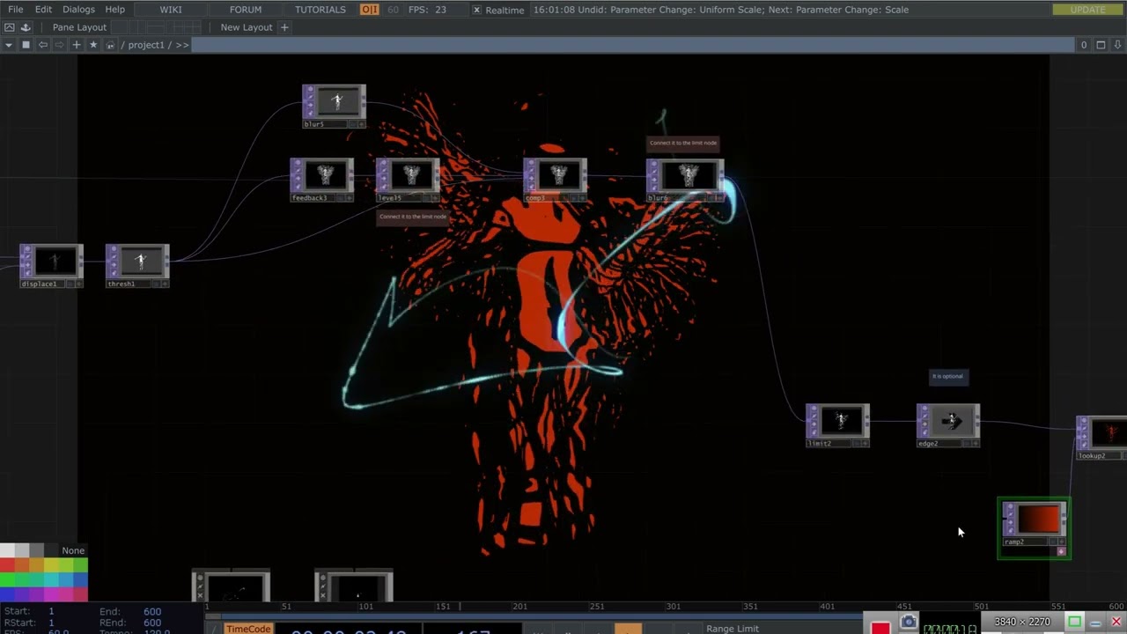Select the New Layout tab

point(247,27)
